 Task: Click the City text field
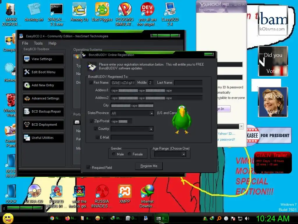pyautogui.click(x=132, y=106)
